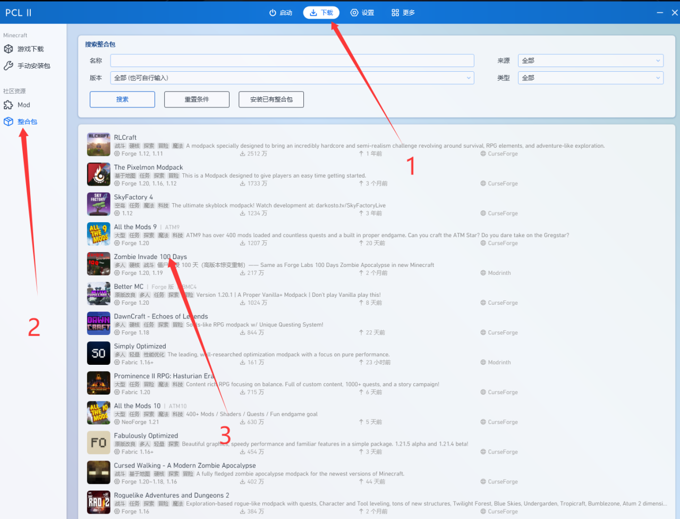
Task: Open The Pixelmon Modpack title
Action: pyautogui.click(x=148, y=168)
